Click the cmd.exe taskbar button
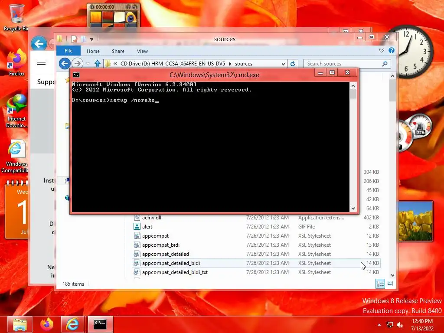The width and height of the screenshot is (444, 333). coord(100,324)
